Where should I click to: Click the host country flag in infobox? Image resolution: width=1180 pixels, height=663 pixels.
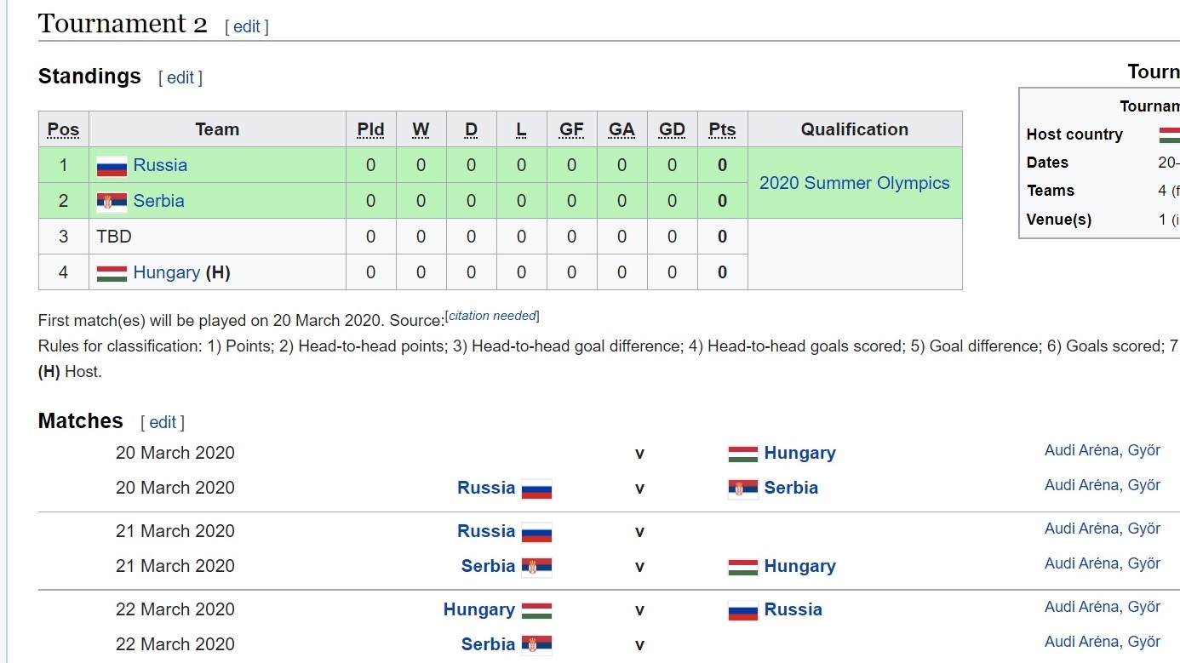click(1170, 134)
